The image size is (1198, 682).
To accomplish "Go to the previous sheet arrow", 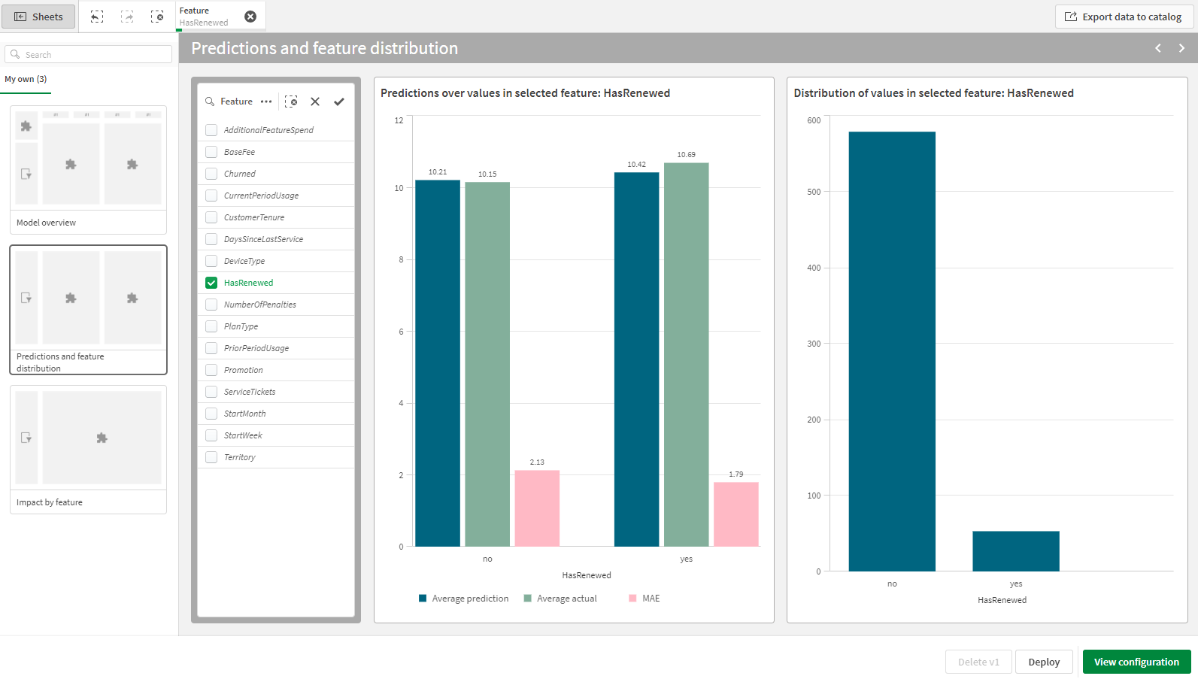I will [1158, 48].
